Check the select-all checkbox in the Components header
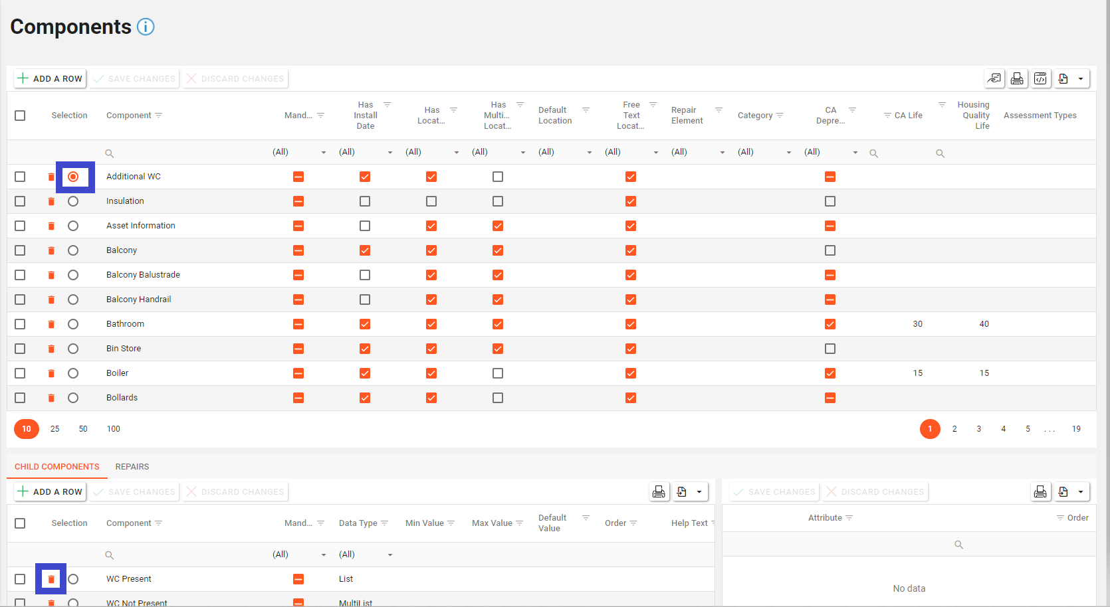This screenshot has width=1110, height=607. point(20,116)
